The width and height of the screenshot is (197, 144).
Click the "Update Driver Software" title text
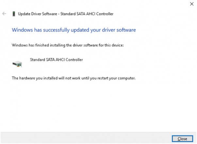point(36,14)
